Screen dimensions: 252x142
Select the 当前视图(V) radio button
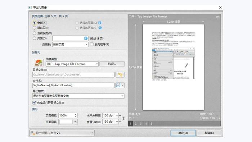point(34,33)
